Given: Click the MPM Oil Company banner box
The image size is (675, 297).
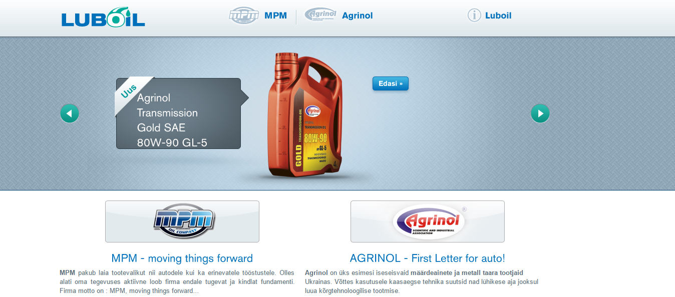Looking at the screenshot, I should click(182, 221).
